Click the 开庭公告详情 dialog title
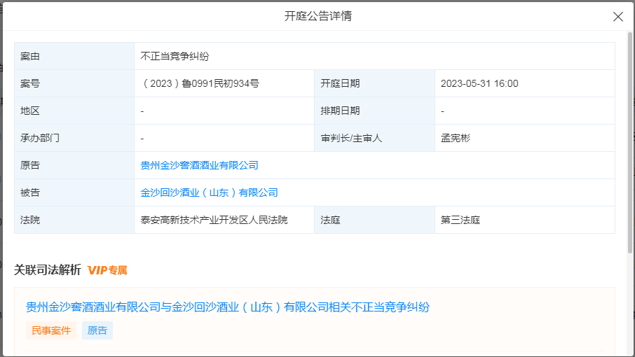The height and width of the screenshot is (357, 635). click(318, 16)
